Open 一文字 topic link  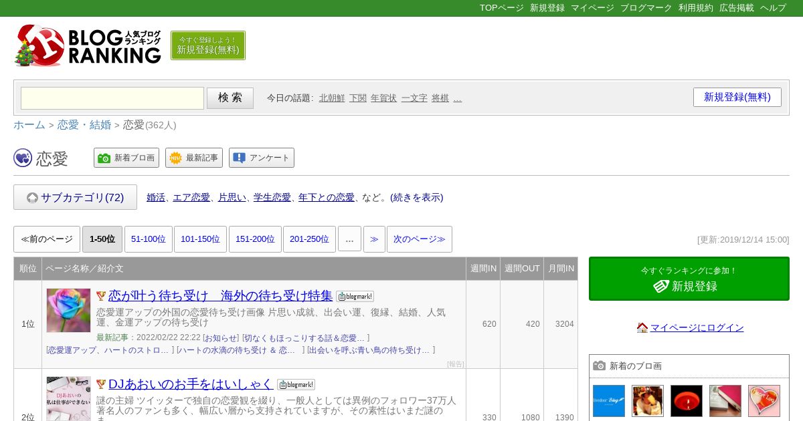tap(414, 98)
